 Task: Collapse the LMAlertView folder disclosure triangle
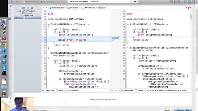point(20,15)
